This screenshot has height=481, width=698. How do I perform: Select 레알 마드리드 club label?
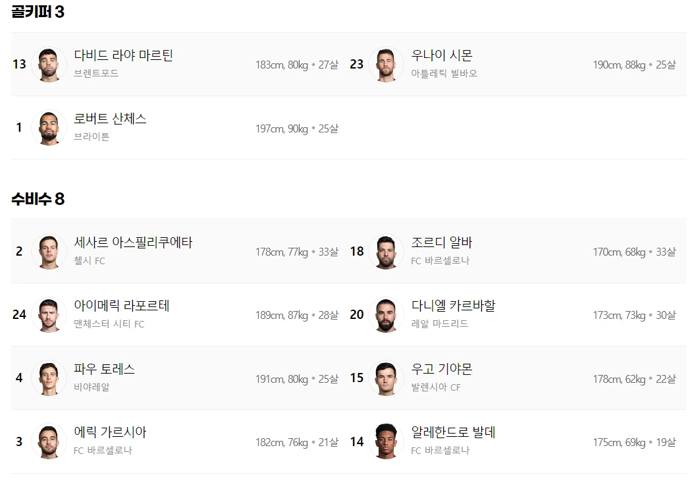[440, 324]
